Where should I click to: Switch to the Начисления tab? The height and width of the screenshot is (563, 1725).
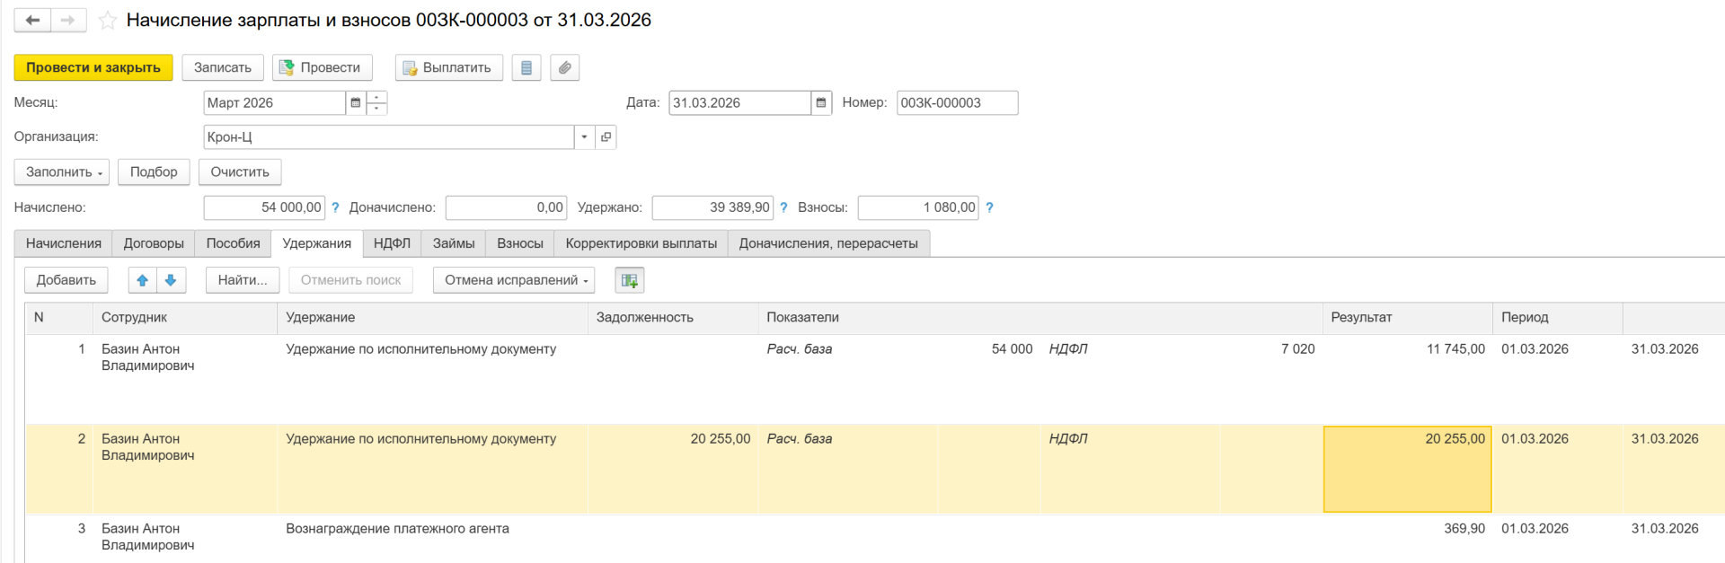click(x=63, y=243)
